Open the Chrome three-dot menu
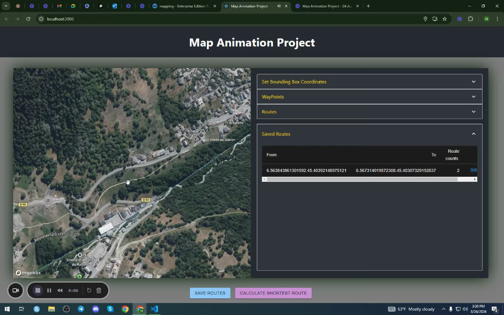 coord(497,19)
